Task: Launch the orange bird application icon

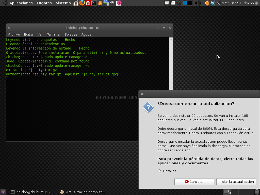Action: pyautogui.click(x=100, y=3)
